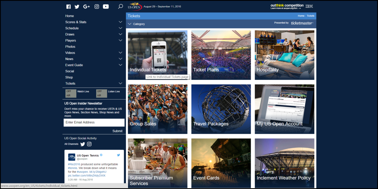
Task: Click the US Open logo
Action: click(x=135, y=6)
